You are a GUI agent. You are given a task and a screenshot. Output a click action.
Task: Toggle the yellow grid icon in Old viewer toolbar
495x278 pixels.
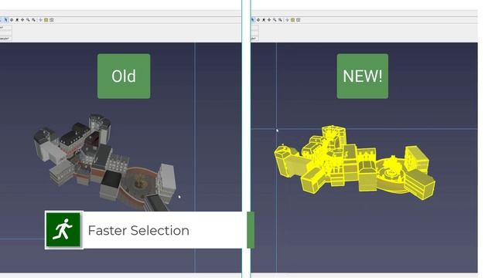[46, 20]
